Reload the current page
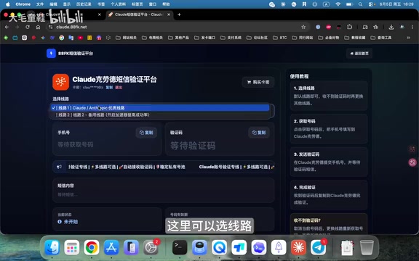Screen dimensions: 419x261 coord(28,27)
